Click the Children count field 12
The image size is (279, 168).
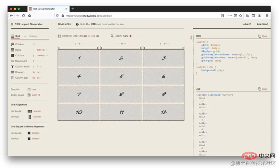(34, 44)
